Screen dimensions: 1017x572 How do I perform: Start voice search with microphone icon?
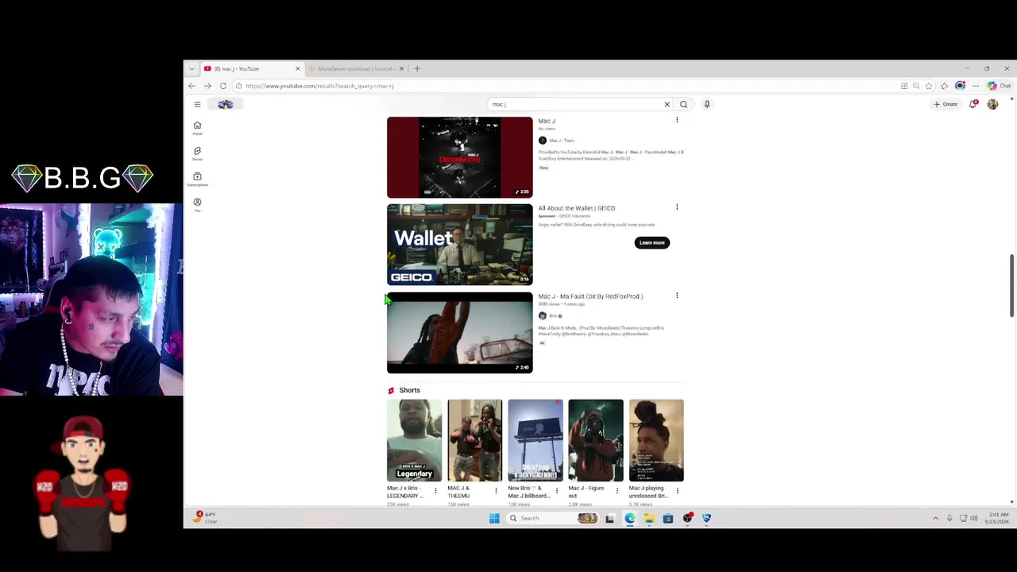click(x=706, y=104)
